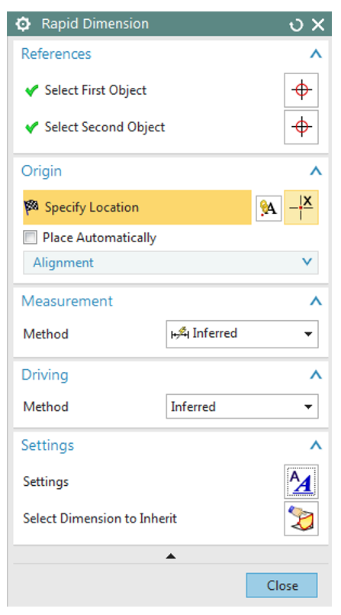Click the Close button

[x=282, y=585]
